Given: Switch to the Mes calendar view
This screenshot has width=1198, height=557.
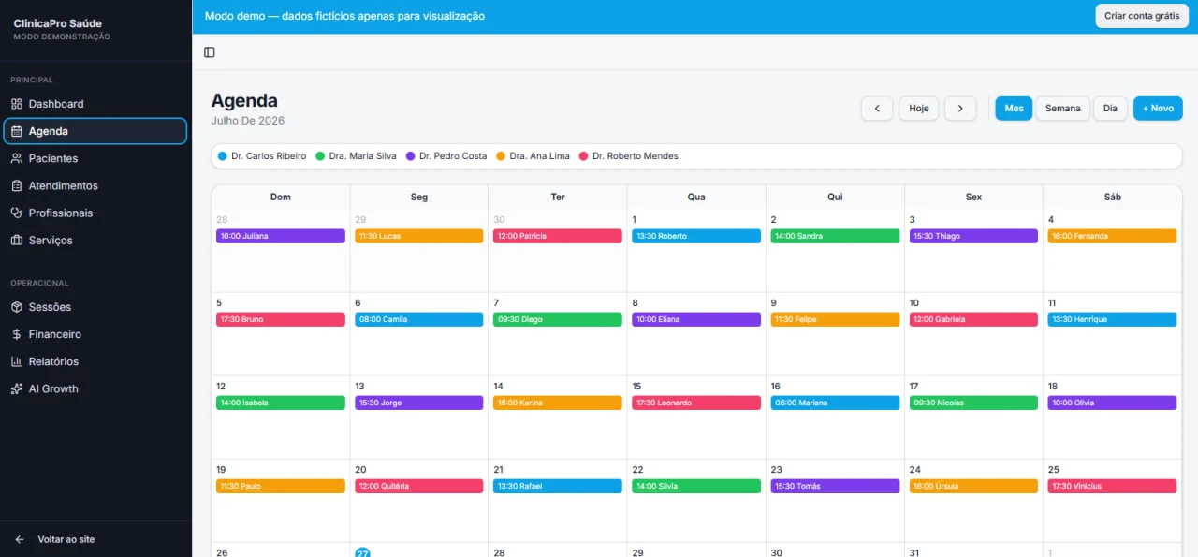Looking at the screenshot, I should click(x=1014, y=109).
